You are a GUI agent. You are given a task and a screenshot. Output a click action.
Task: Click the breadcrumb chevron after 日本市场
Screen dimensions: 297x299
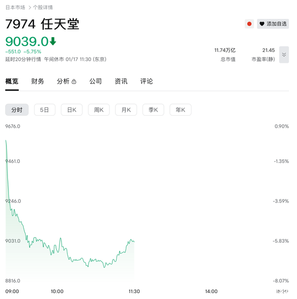(29, 7)
